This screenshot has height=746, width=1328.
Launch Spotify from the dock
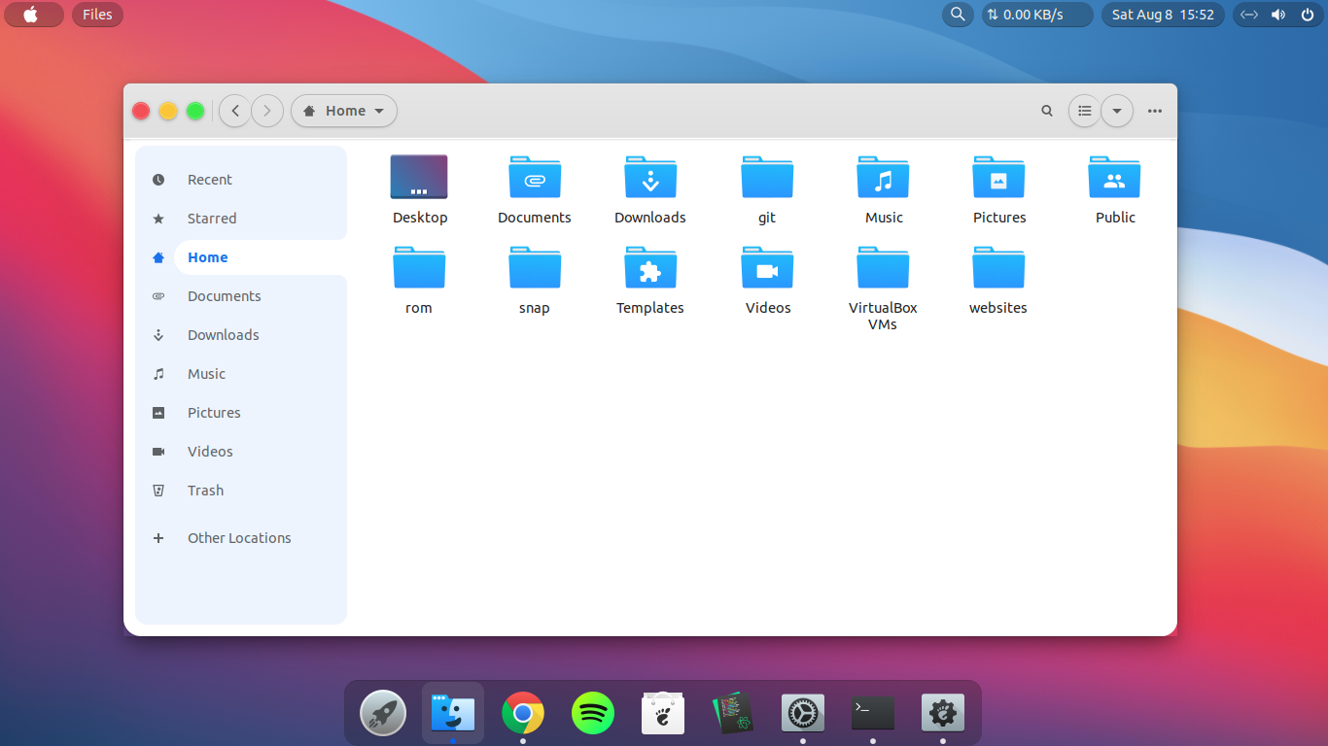[x=593, y=714]
